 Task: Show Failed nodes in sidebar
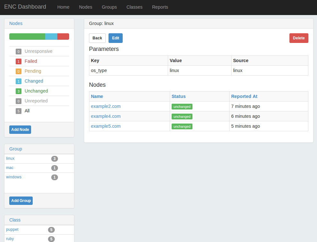point(31,61)
